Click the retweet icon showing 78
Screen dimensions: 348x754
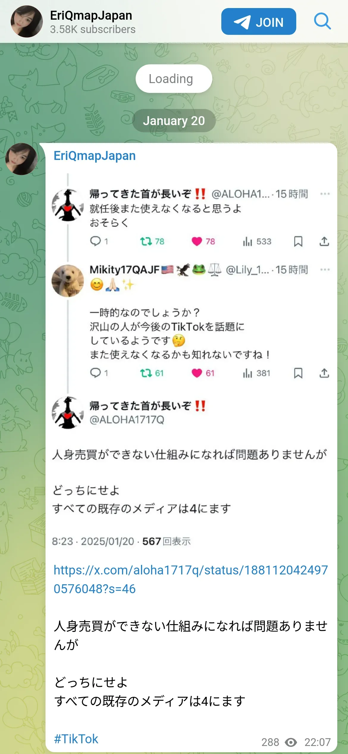point(146,241)
